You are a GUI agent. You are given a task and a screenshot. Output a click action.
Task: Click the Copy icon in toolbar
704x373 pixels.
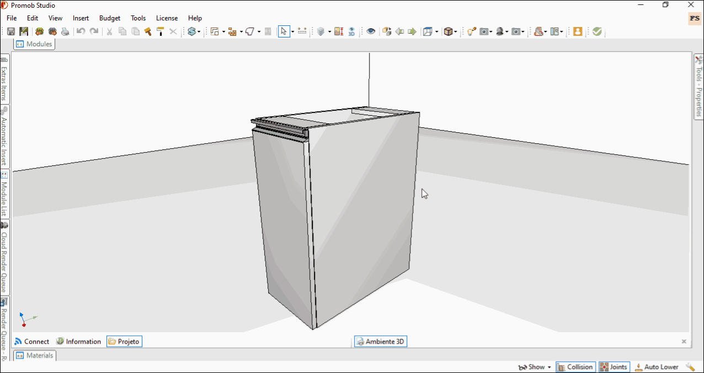pos(122,31)
